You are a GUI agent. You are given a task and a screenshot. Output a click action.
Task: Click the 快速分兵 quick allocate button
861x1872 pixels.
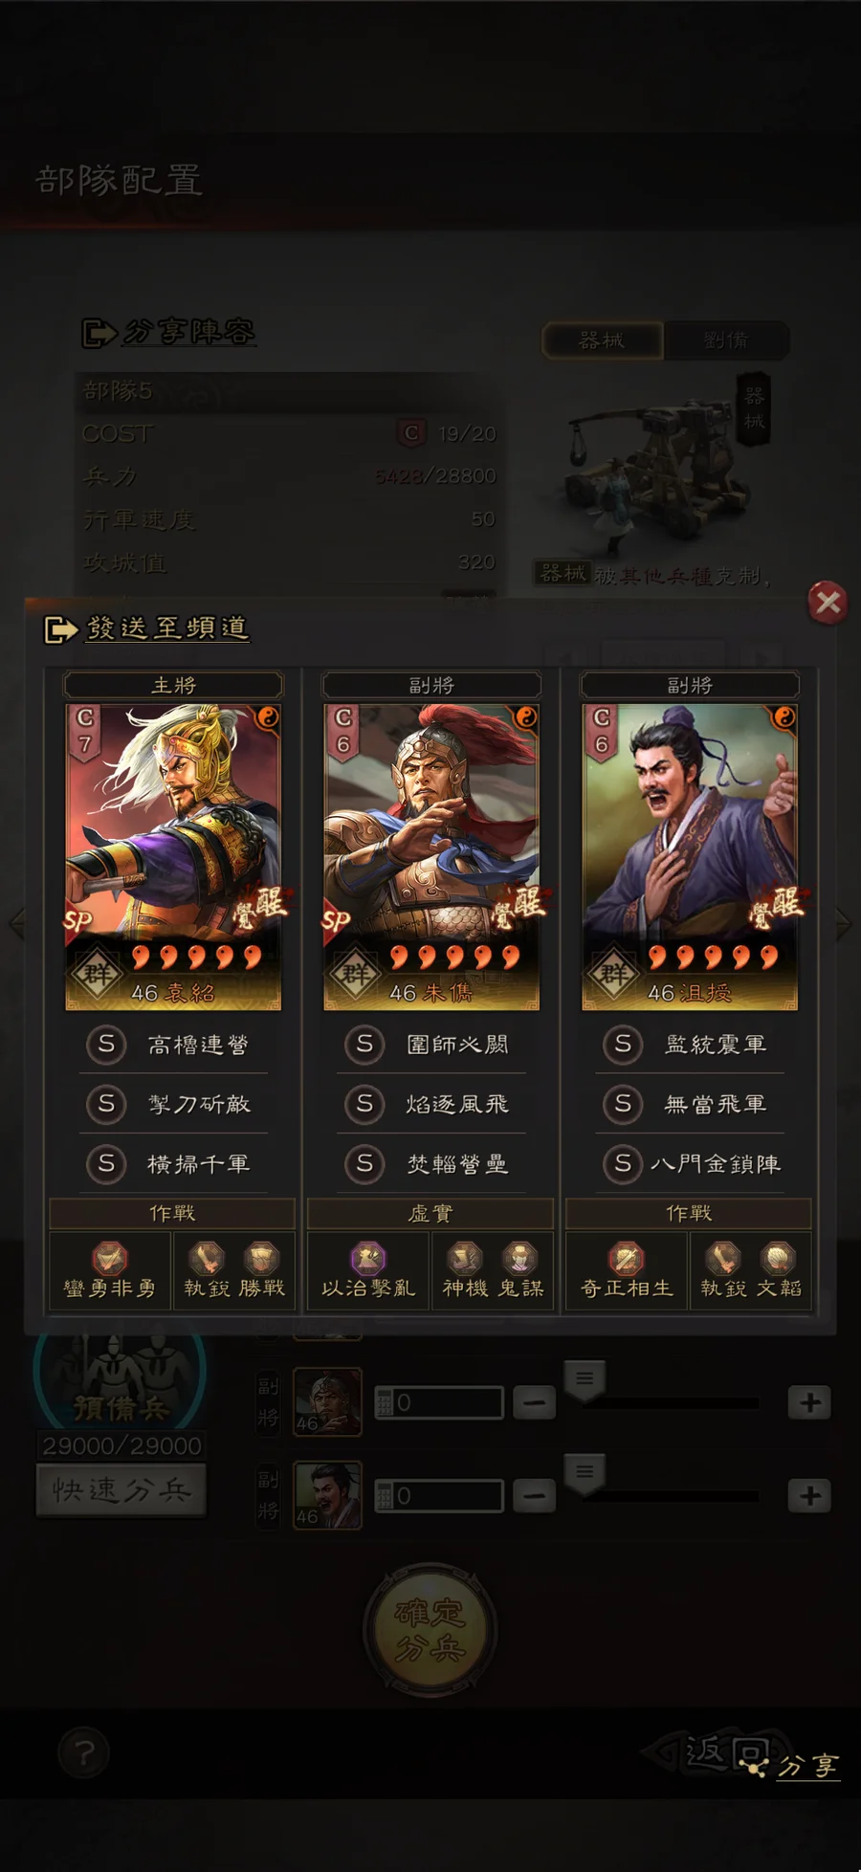coord(121,1489)
